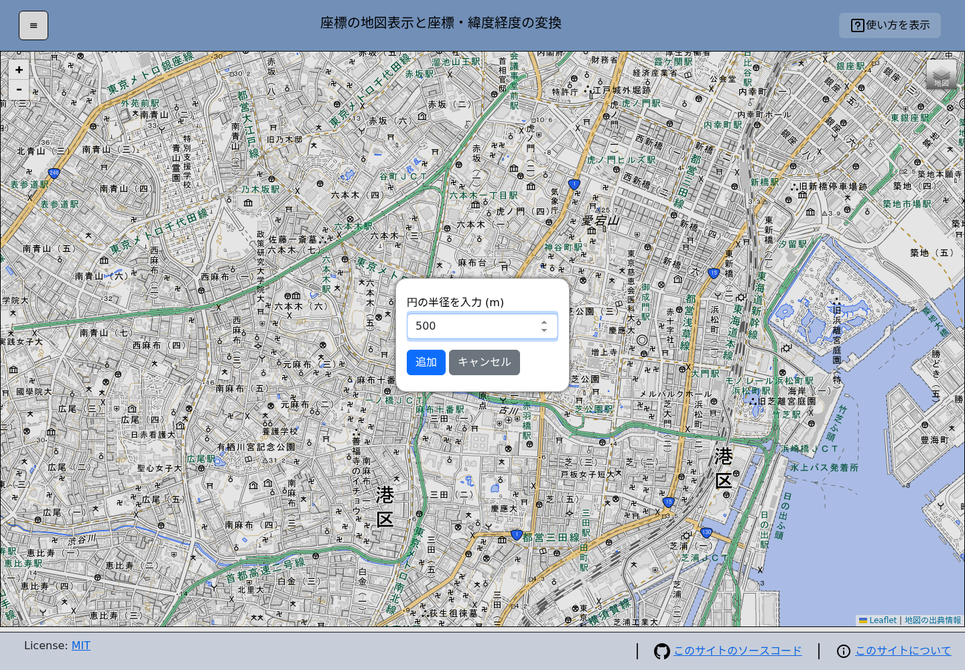Click the 使い方を表示 help button
Viewport: 965px width, 670px height.
890,25
